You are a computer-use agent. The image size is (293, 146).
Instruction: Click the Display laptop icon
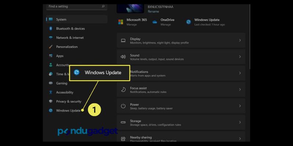click(x=123, y=41)
